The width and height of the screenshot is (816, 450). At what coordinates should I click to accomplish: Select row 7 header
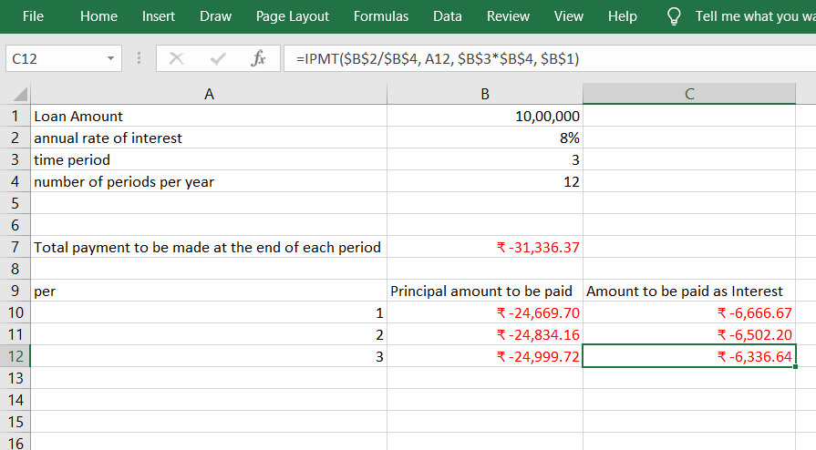coord(15,247)
